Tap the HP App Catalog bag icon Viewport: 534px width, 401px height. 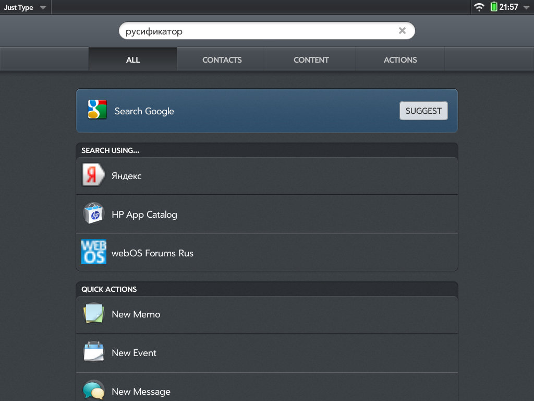pos(94,214)
